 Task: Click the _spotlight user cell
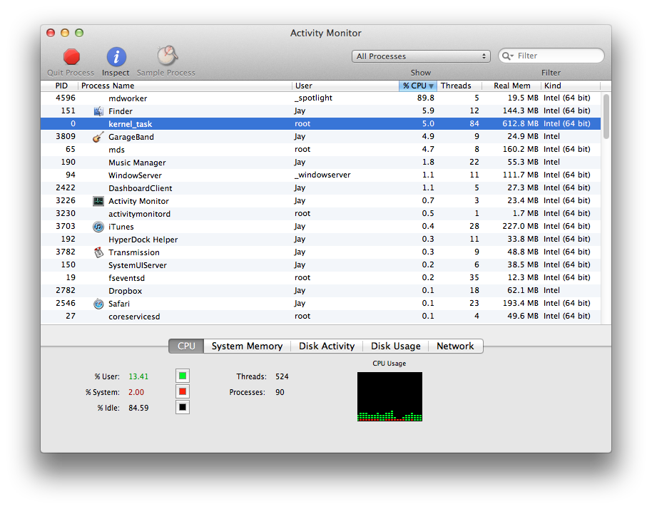point(314,98)
